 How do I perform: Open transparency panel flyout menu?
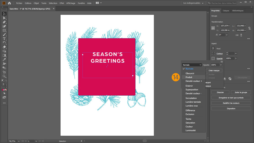pos(222,62)
